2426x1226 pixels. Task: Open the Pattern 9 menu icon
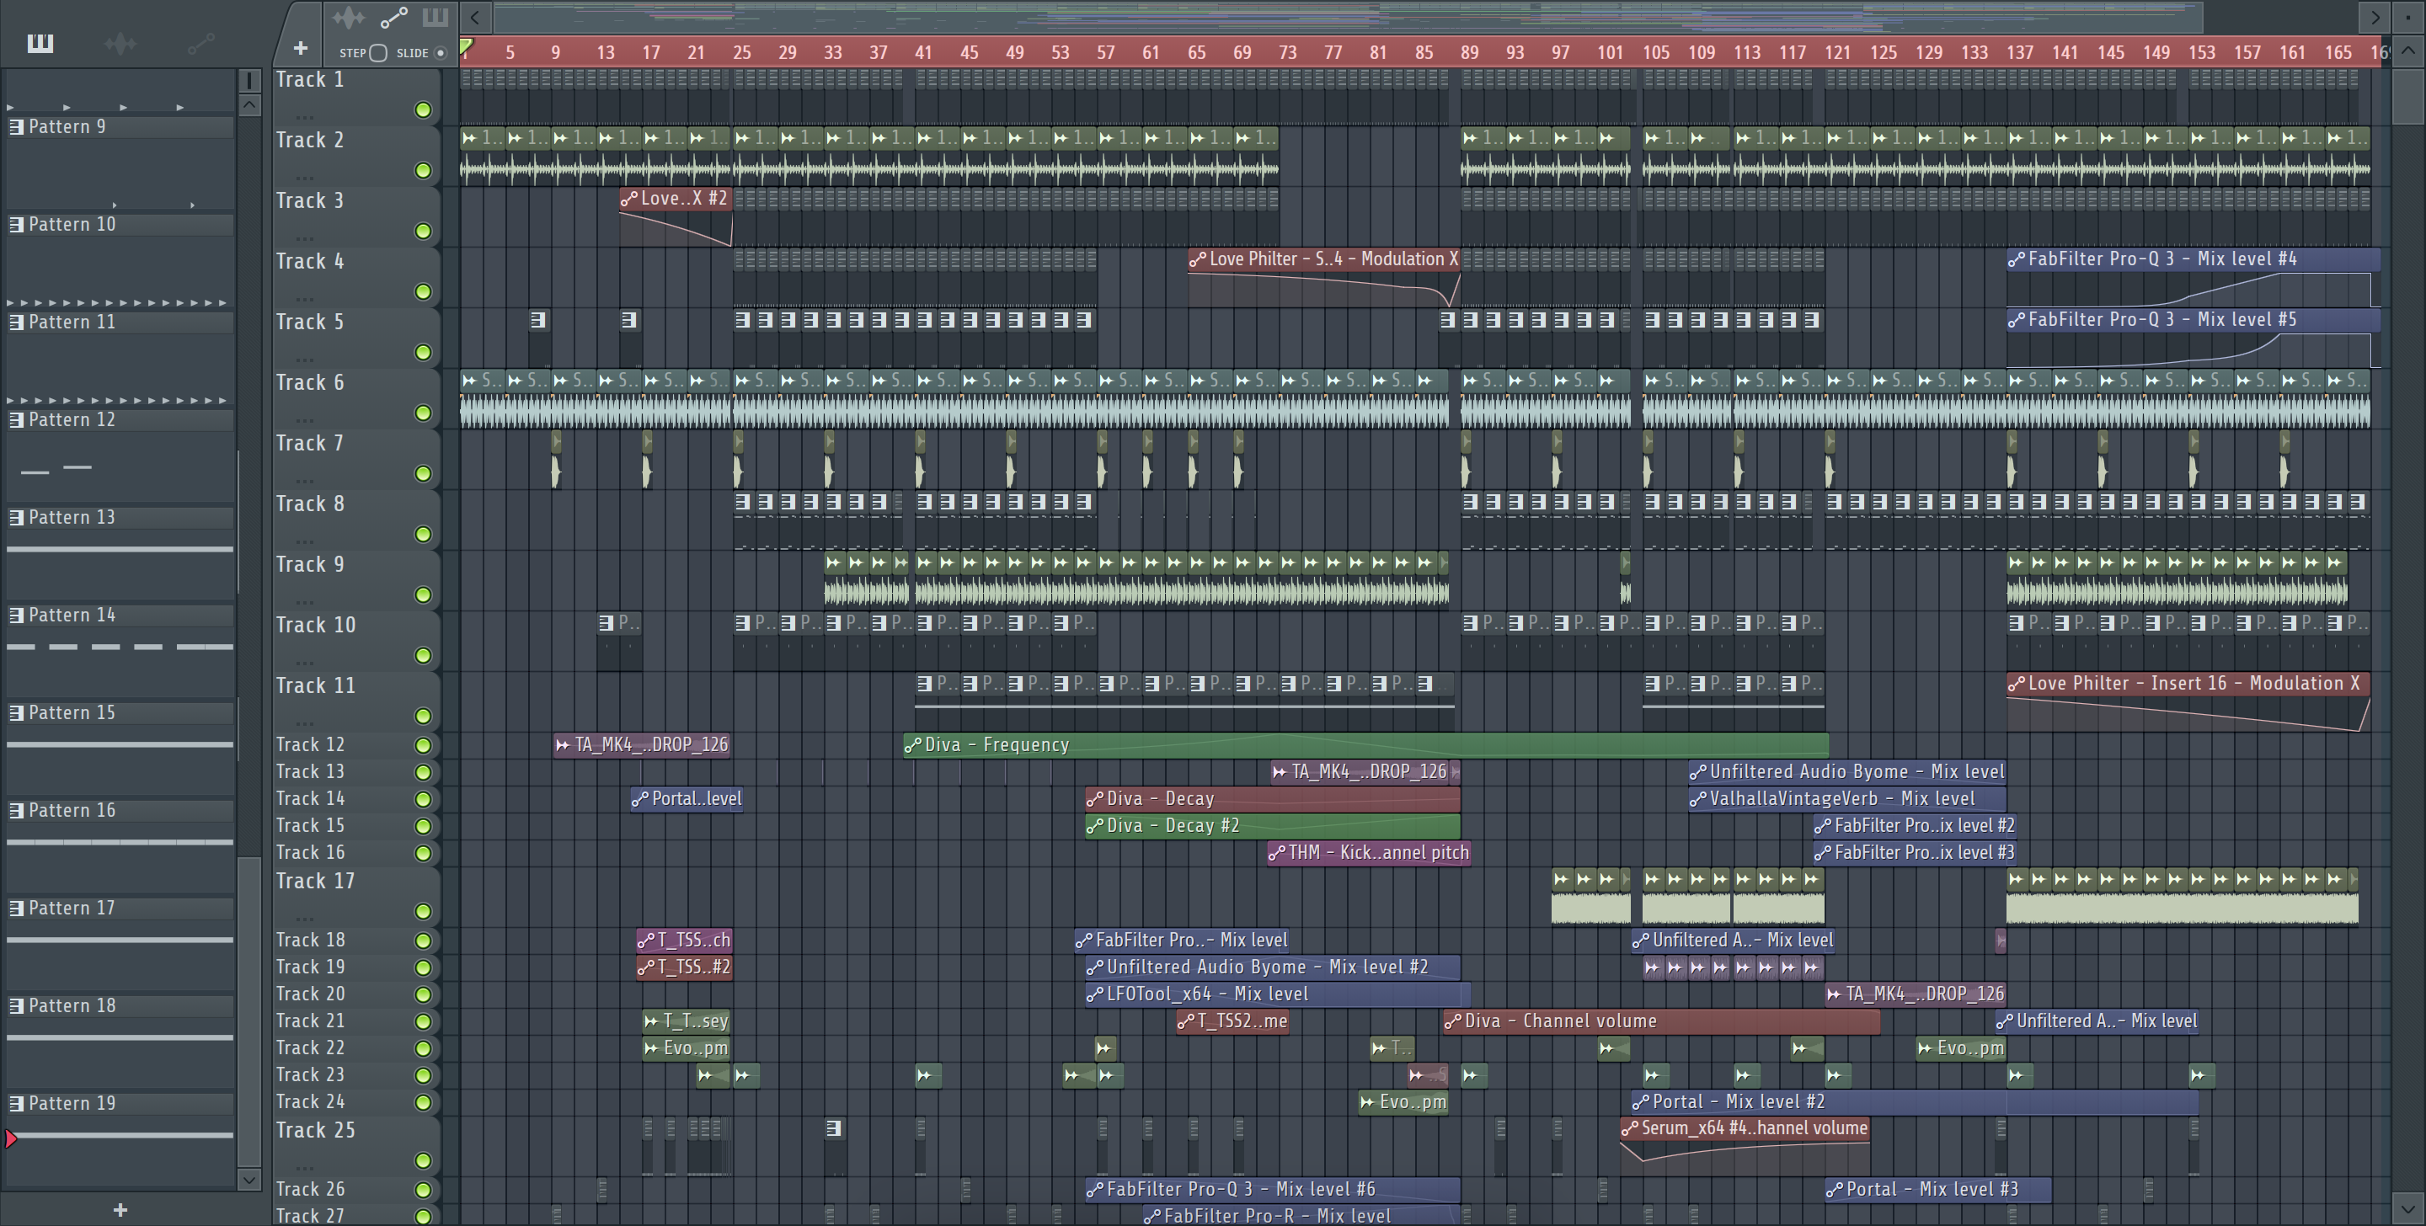(16, 126)
